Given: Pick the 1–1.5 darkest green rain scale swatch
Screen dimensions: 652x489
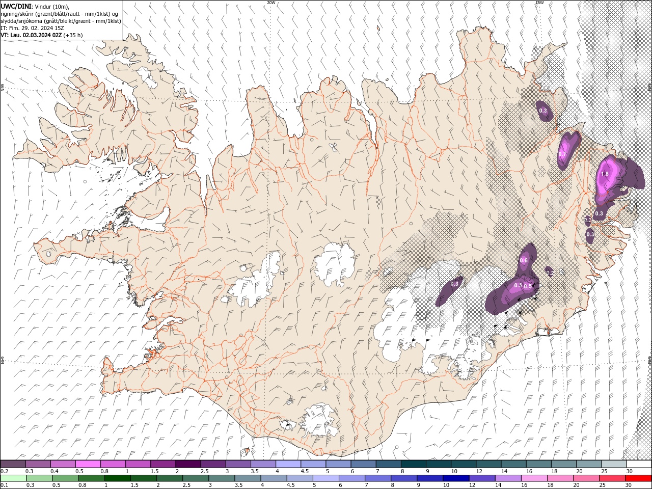Looking at the screenshot, I should (x=118, y=478).
